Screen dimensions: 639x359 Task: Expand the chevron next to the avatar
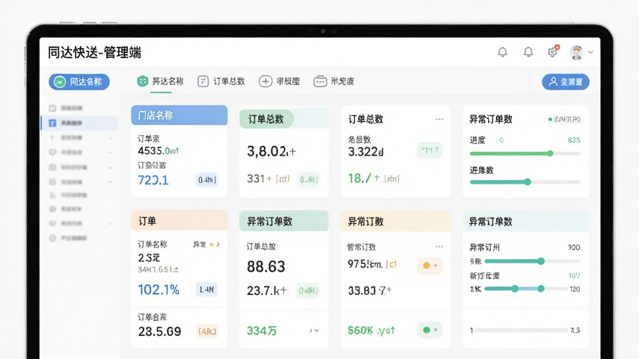(590, 52)
